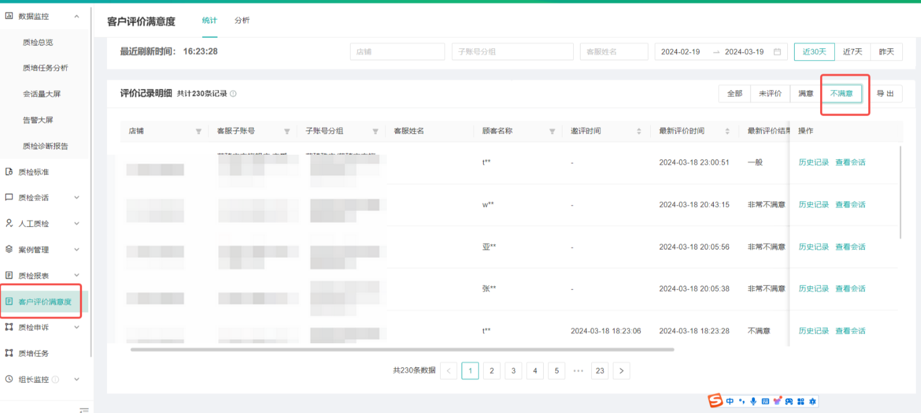Viewport: 921px width, 413px height.
Task: Collapse the sidebar using bottom menu icon
Action: click(84, 410)
